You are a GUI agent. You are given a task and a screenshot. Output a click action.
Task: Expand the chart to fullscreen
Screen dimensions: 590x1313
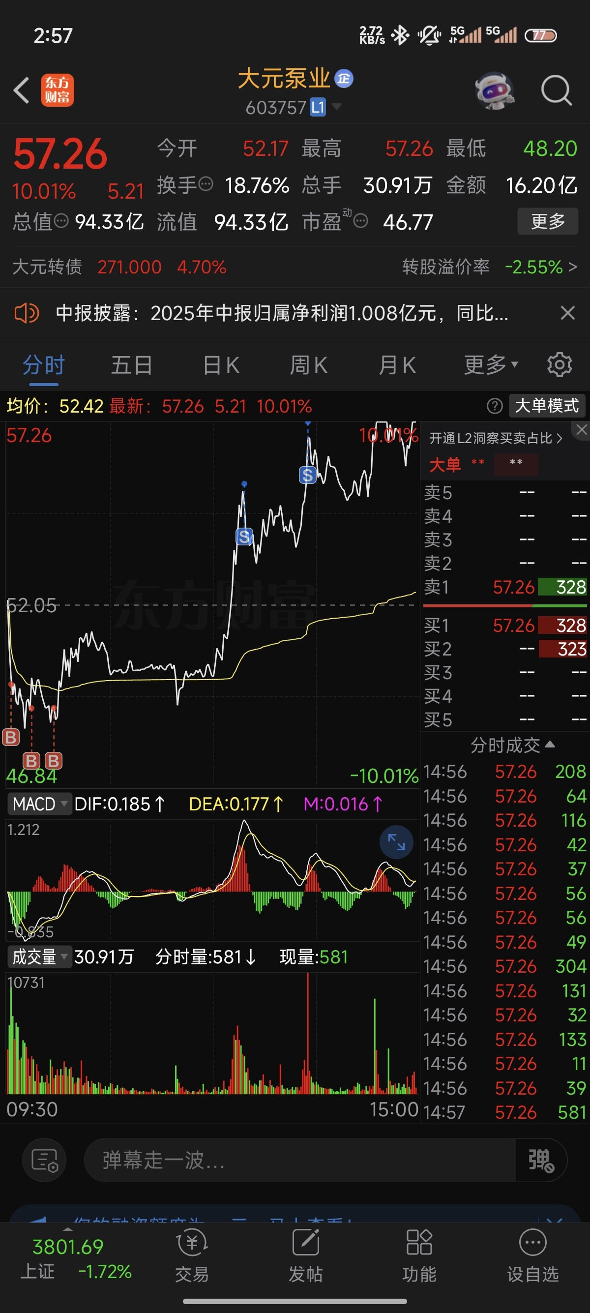click(396, 842)
